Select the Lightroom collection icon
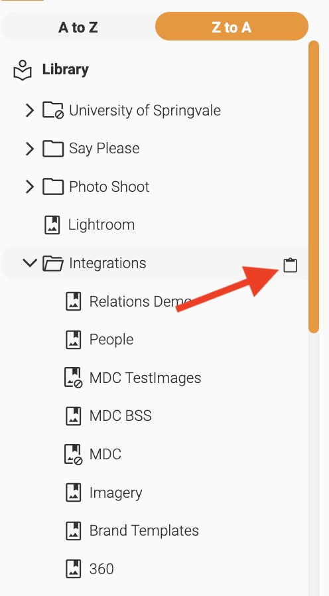329x596 pixels. 52,224
